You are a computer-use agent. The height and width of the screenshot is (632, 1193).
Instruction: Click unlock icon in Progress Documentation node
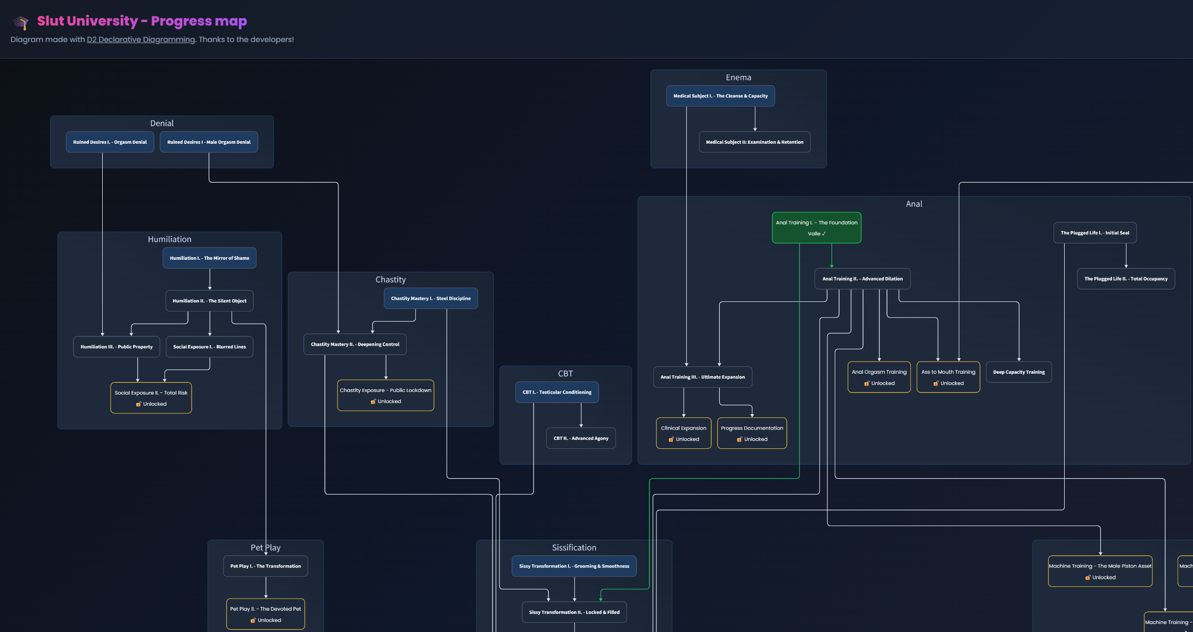pyautogui.click(x=739, y=439)
